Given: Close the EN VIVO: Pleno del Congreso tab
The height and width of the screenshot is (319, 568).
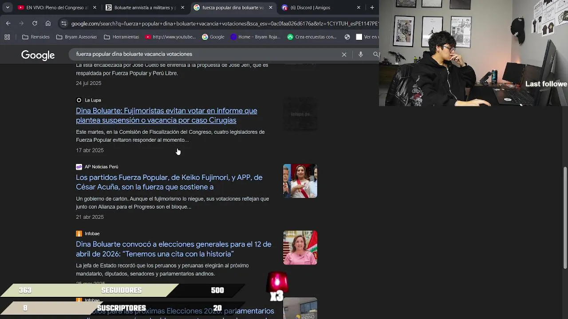Looking at the screenshot, I should click(x=95, y=8).
